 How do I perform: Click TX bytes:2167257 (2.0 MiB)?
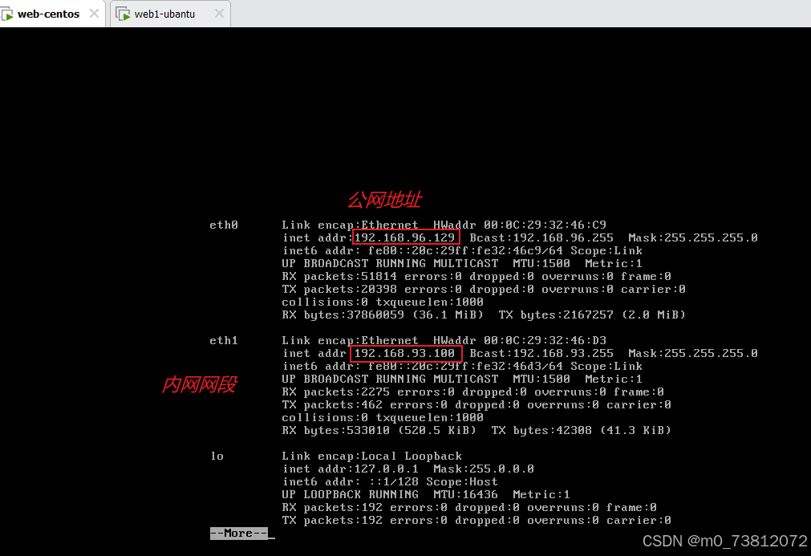[592, 315]
